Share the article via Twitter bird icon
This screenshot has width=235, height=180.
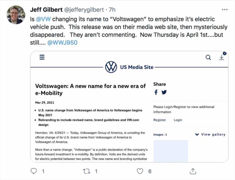point(164,92)
